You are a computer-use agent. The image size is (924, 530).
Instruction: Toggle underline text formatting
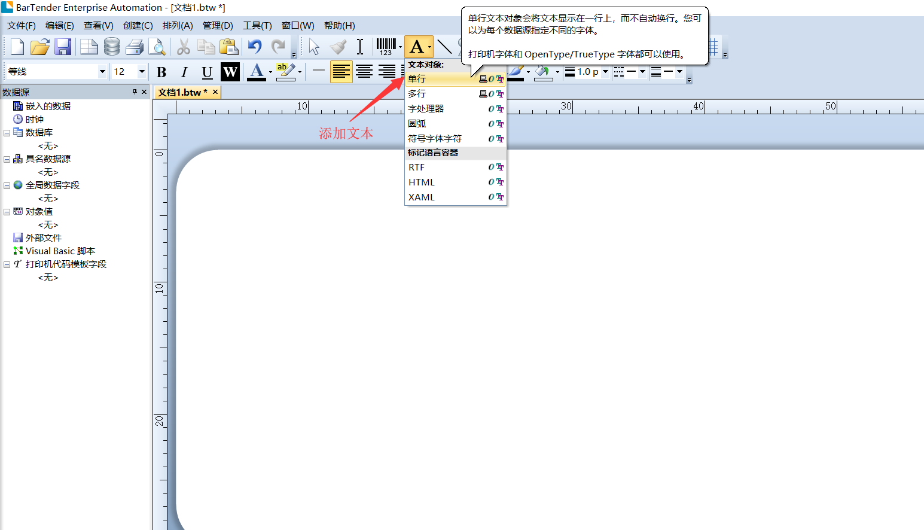(207, 72)
